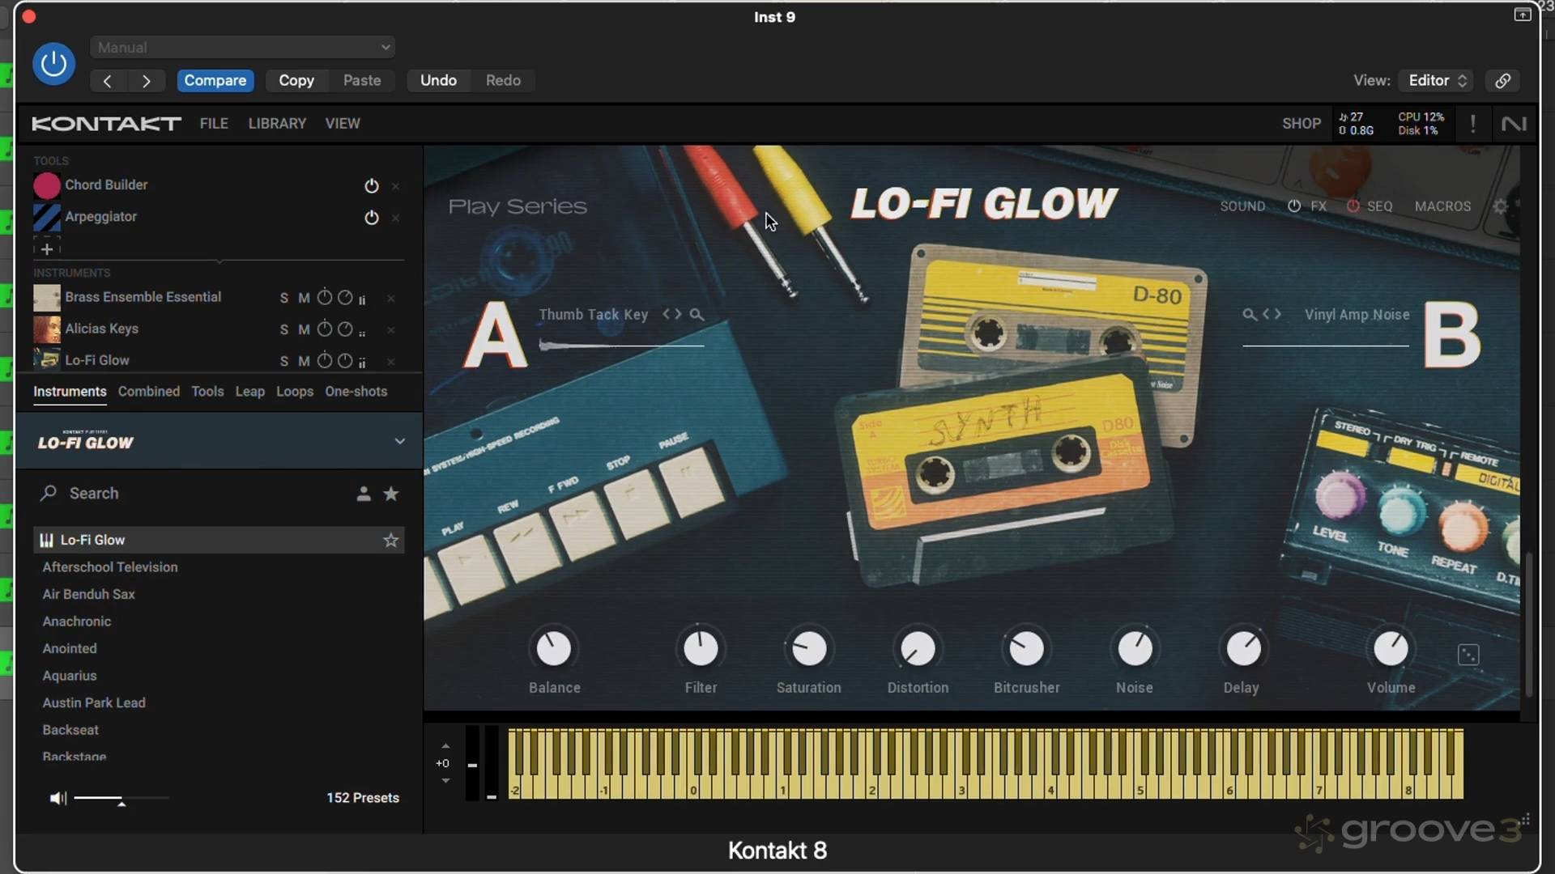Expand the Lo-Fi Glow library chevron
Viewport: 1555px width, 874px height.
(x=399, y=442)
